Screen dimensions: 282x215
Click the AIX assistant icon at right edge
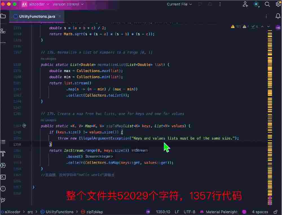point(278,27)
